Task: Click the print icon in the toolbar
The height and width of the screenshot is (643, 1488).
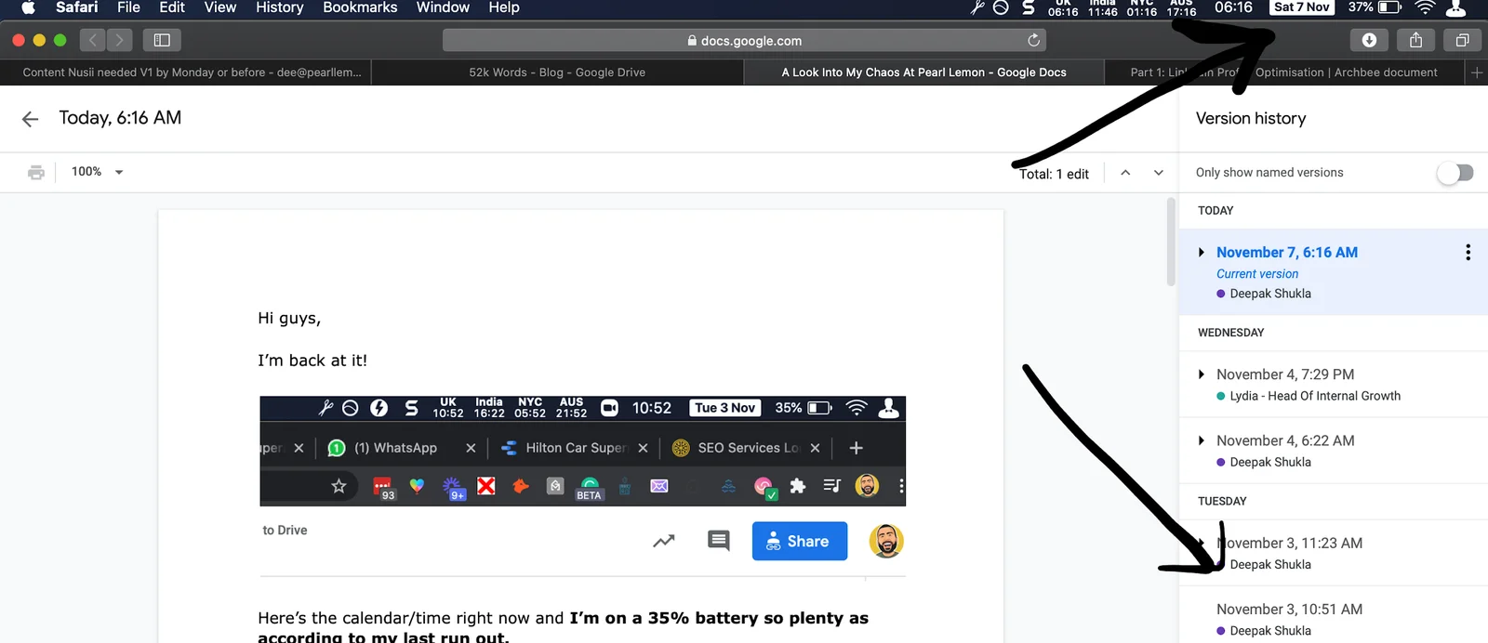Action: (x=36, y=172)
